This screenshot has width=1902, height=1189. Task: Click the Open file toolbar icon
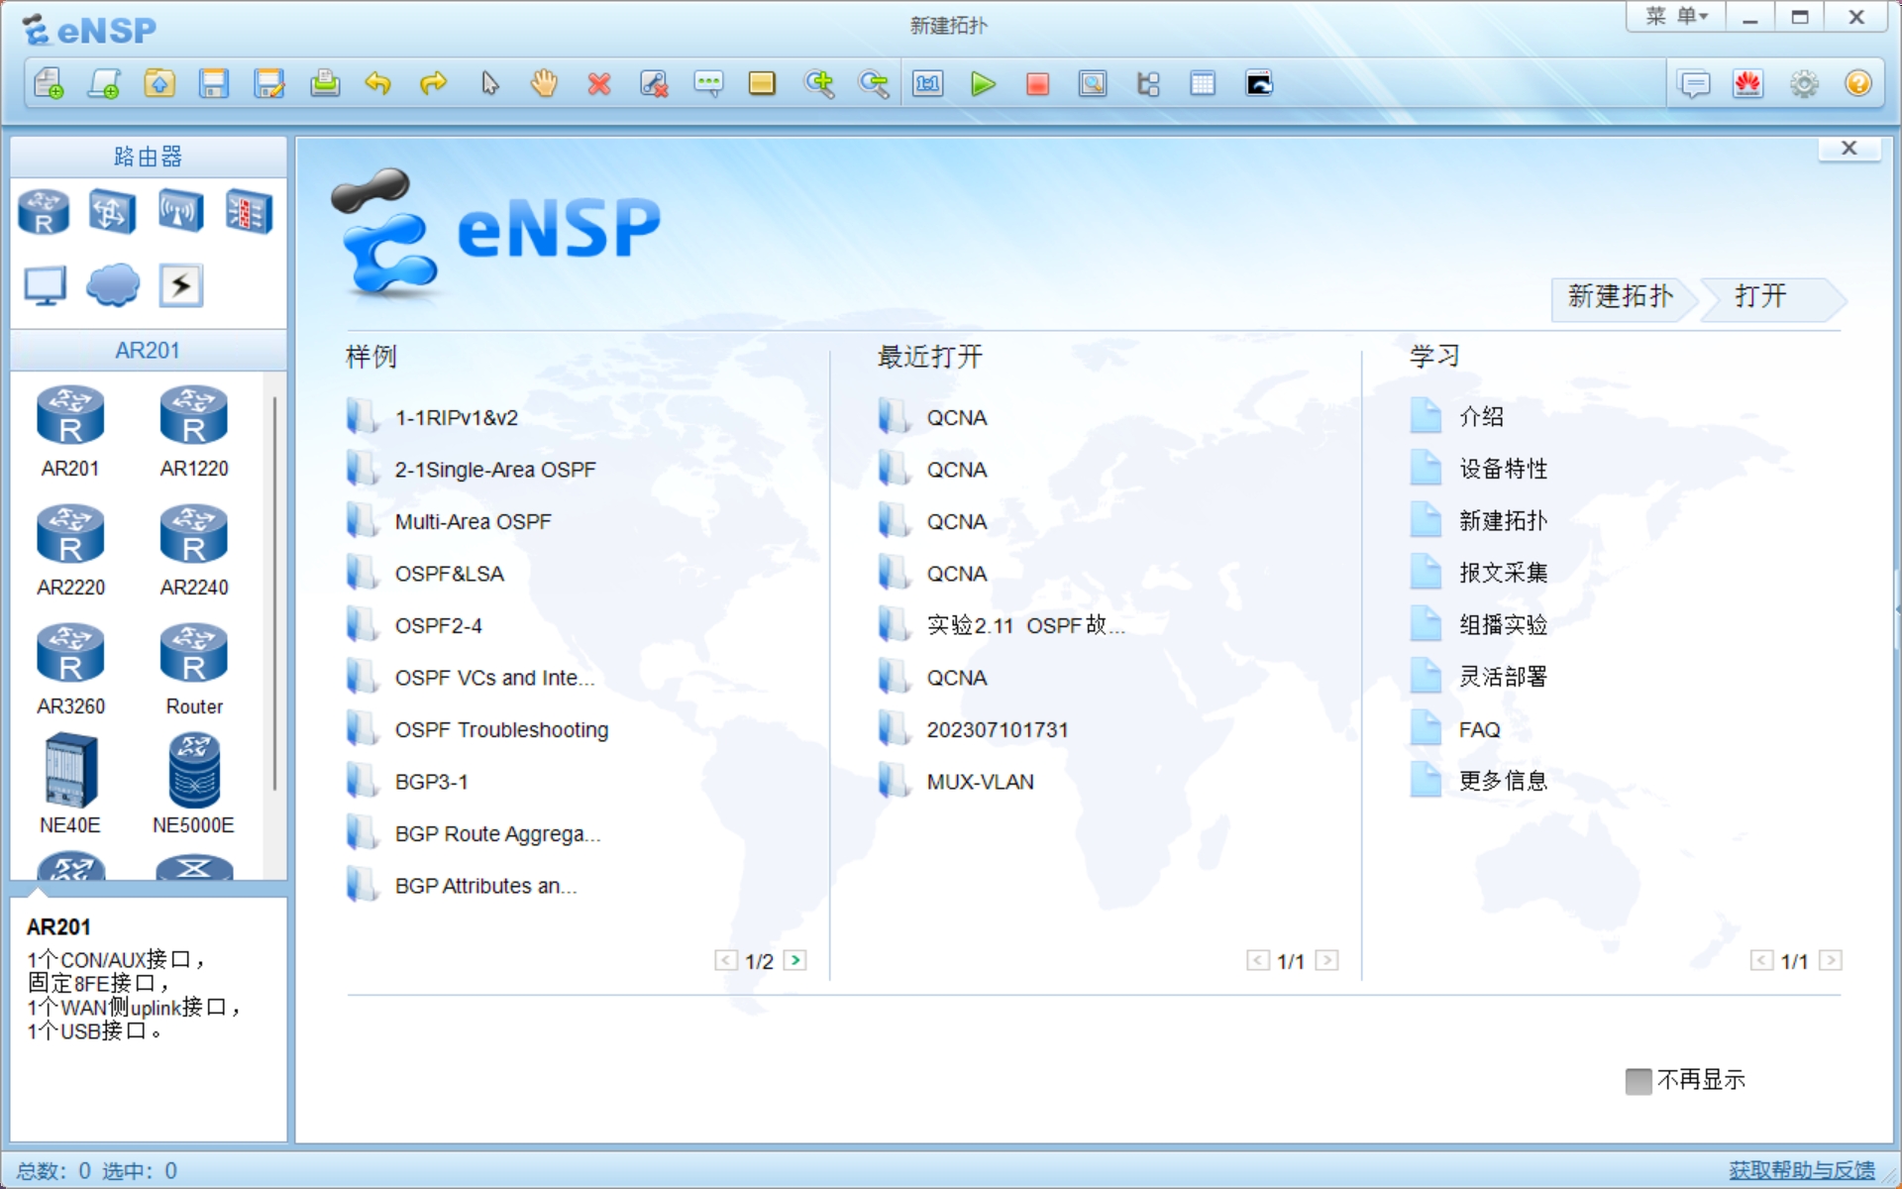pos(159,84)
